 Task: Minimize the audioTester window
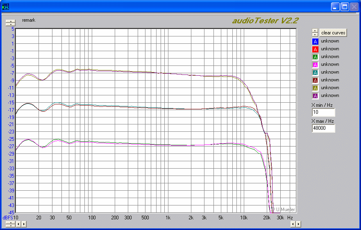(x=335, y=7)
